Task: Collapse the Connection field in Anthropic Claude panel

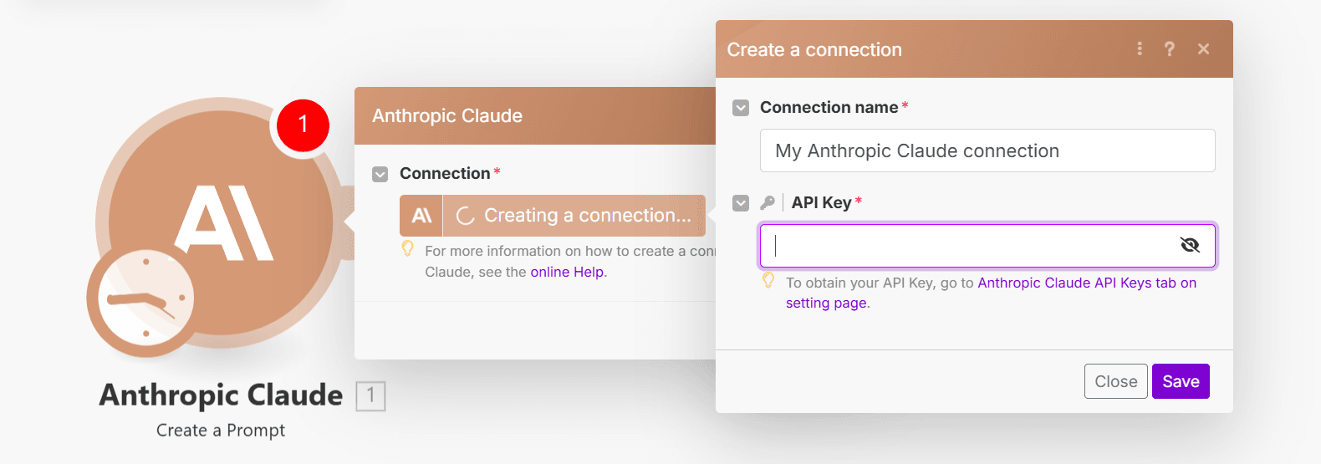Action: [380, 174]
